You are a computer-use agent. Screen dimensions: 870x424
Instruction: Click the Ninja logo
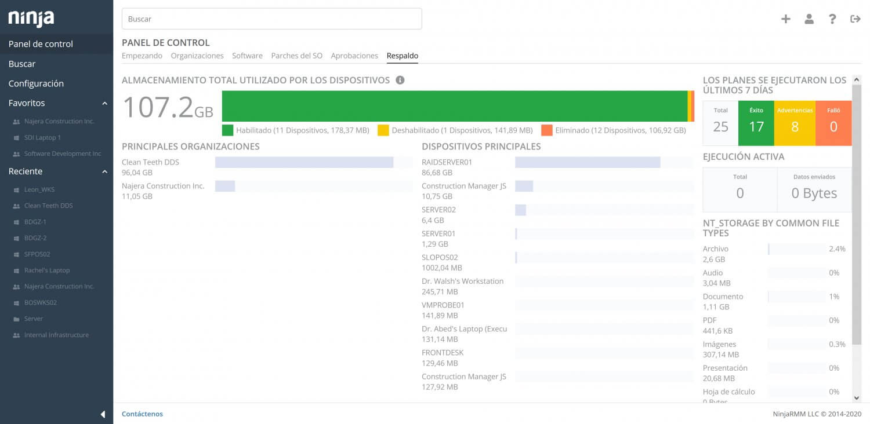coord(31,18)
